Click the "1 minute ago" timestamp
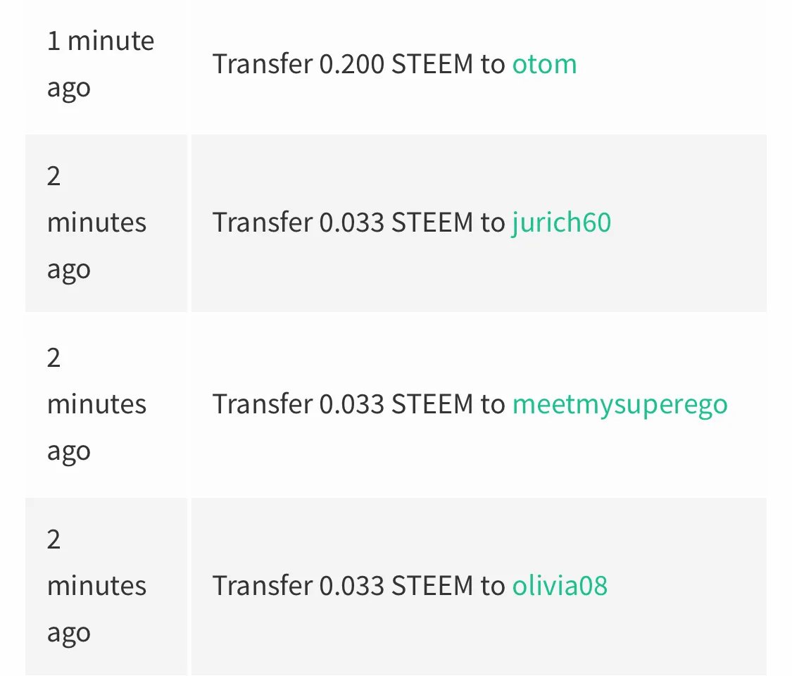Image resolution: width=792 pixels, height=676 pixels. [101, 64]
